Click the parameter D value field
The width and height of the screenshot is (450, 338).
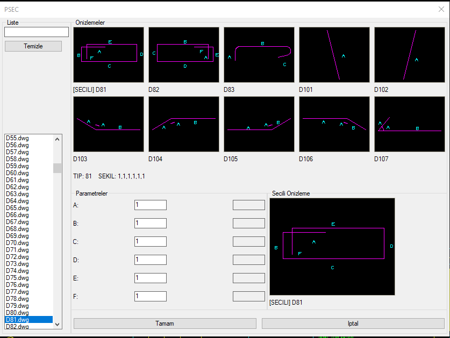151,260
